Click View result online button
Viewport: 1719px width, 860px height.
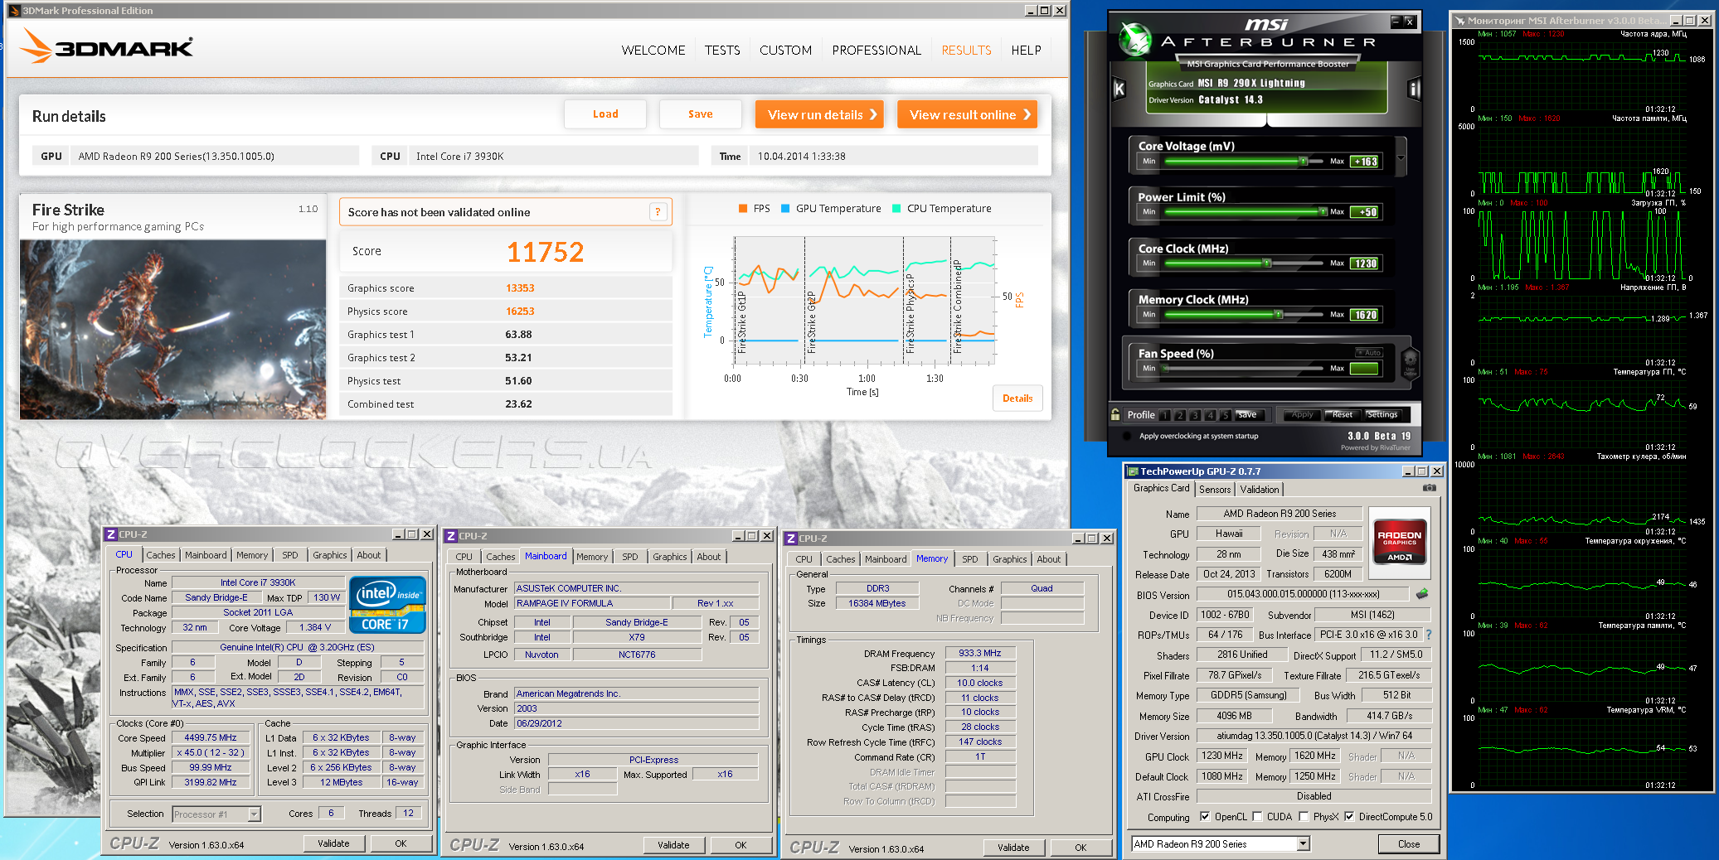pyautogui.click(x=967, y=114)
